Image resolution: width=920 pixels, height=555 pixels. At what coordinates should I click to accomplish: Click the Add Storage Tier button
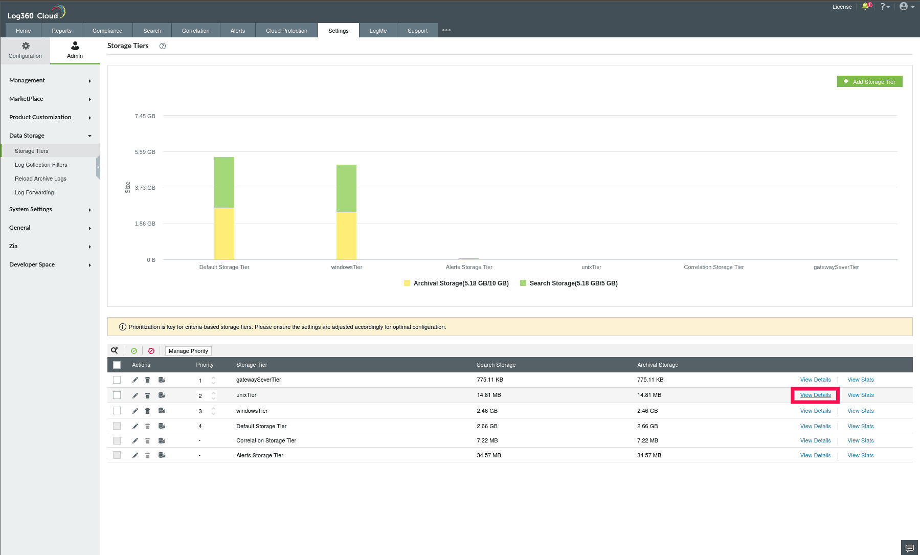[869, 81]
